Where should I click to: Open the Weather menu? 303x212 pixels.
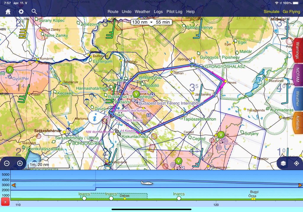click(142, 12)
